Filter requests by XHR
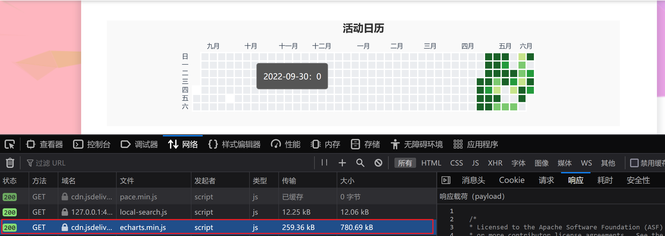 pos(495,163)
